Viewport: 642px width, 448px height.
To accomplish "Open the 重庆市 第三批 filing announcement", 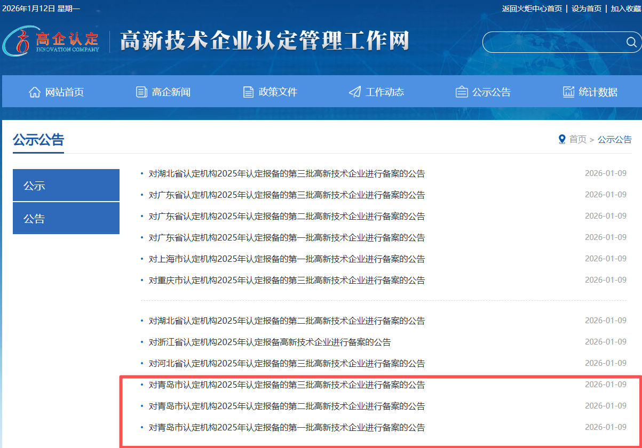I will pyautogui.click(x=287, y=281).
